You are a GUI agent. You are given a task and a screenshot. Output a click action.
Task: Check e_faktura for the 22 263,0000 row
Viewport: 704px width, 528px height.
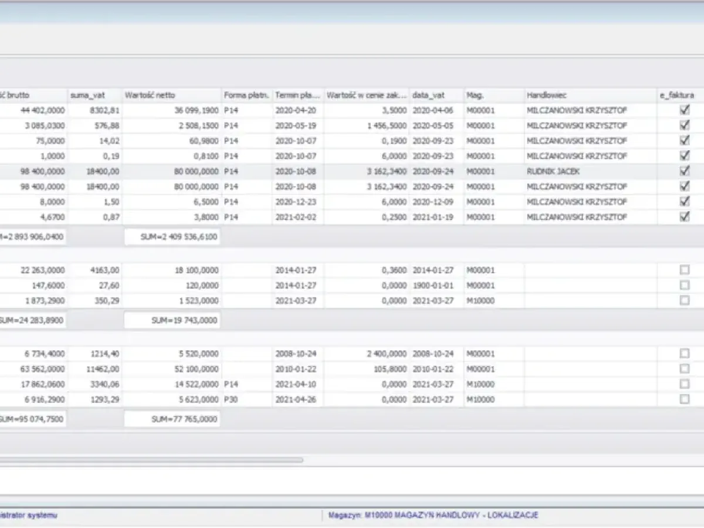[684, 270]
